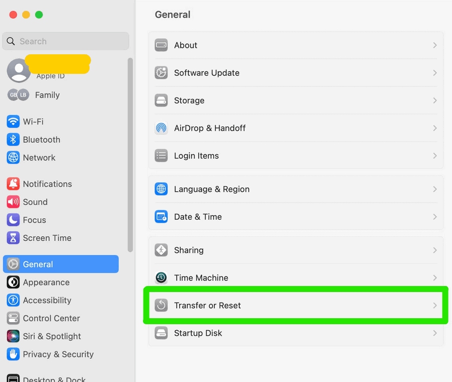Open the Accessibility settings icon
This screenshot has height=382, width=452.
click(12, 300)
